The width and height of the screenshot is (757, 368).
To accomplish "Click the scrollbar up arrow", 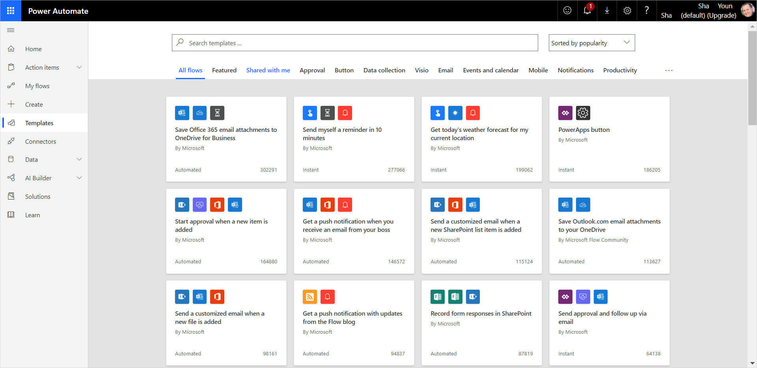I will point(752,26).
